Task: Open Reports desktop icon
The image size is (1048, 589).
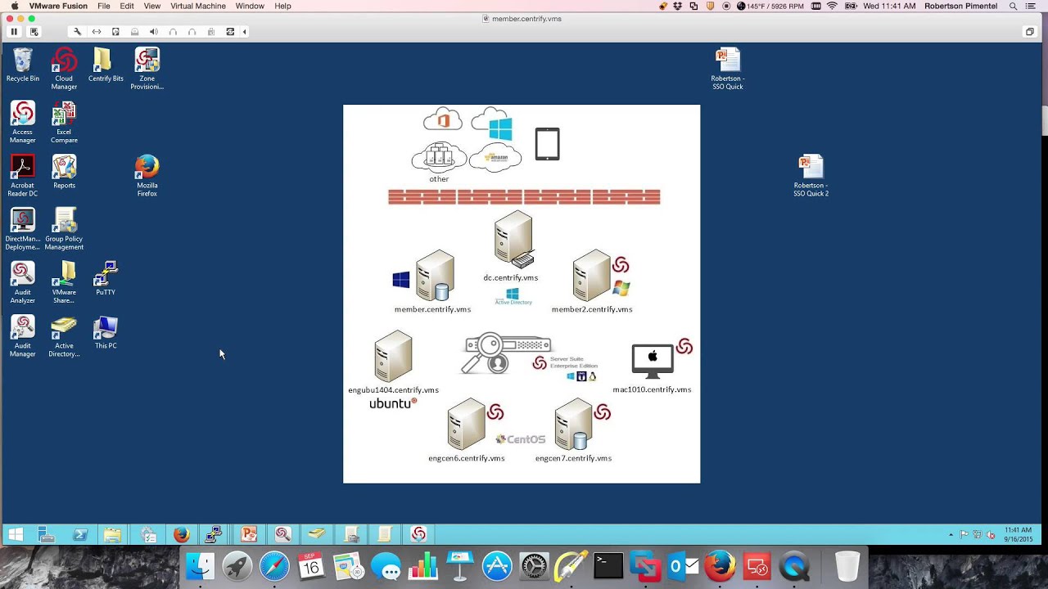Action: 64,172
